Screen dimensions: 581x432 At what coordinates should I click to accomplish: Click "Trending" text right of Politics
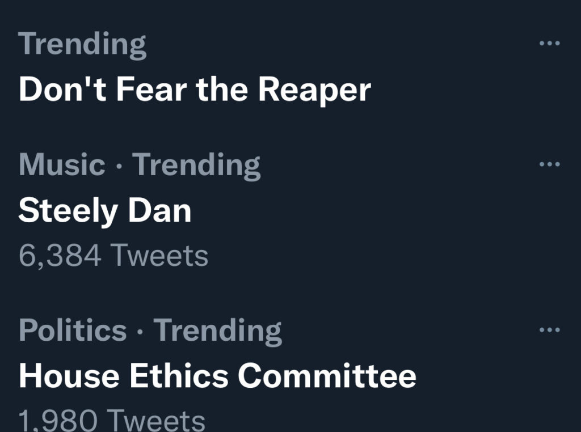pos(217,330)
